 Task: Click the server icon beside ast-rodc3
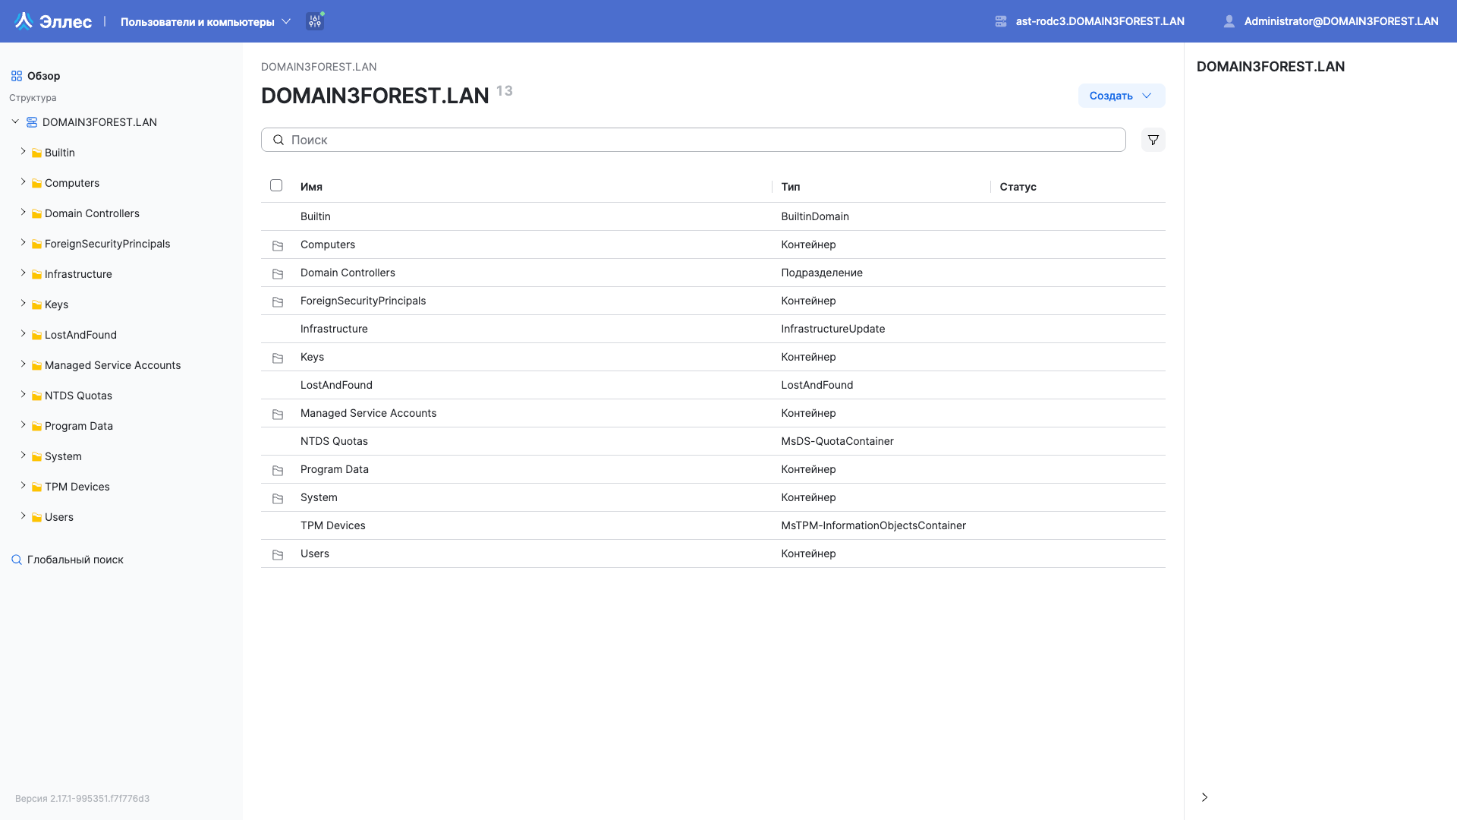1000,20
